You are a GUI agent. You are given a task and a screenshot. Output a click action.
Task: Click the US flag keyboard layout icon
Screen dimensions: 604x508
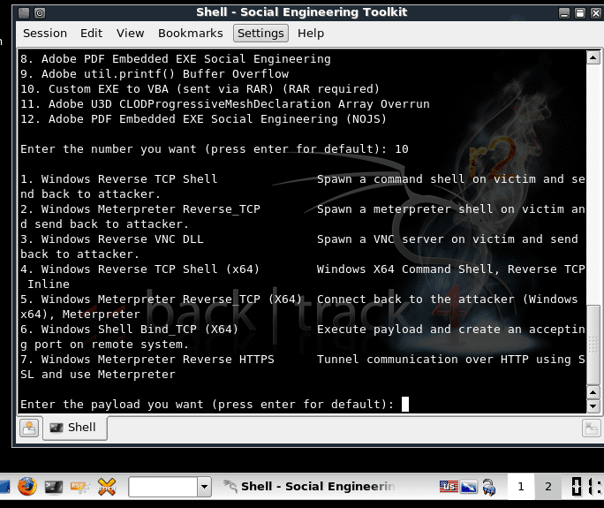click(x=448, y=486)
